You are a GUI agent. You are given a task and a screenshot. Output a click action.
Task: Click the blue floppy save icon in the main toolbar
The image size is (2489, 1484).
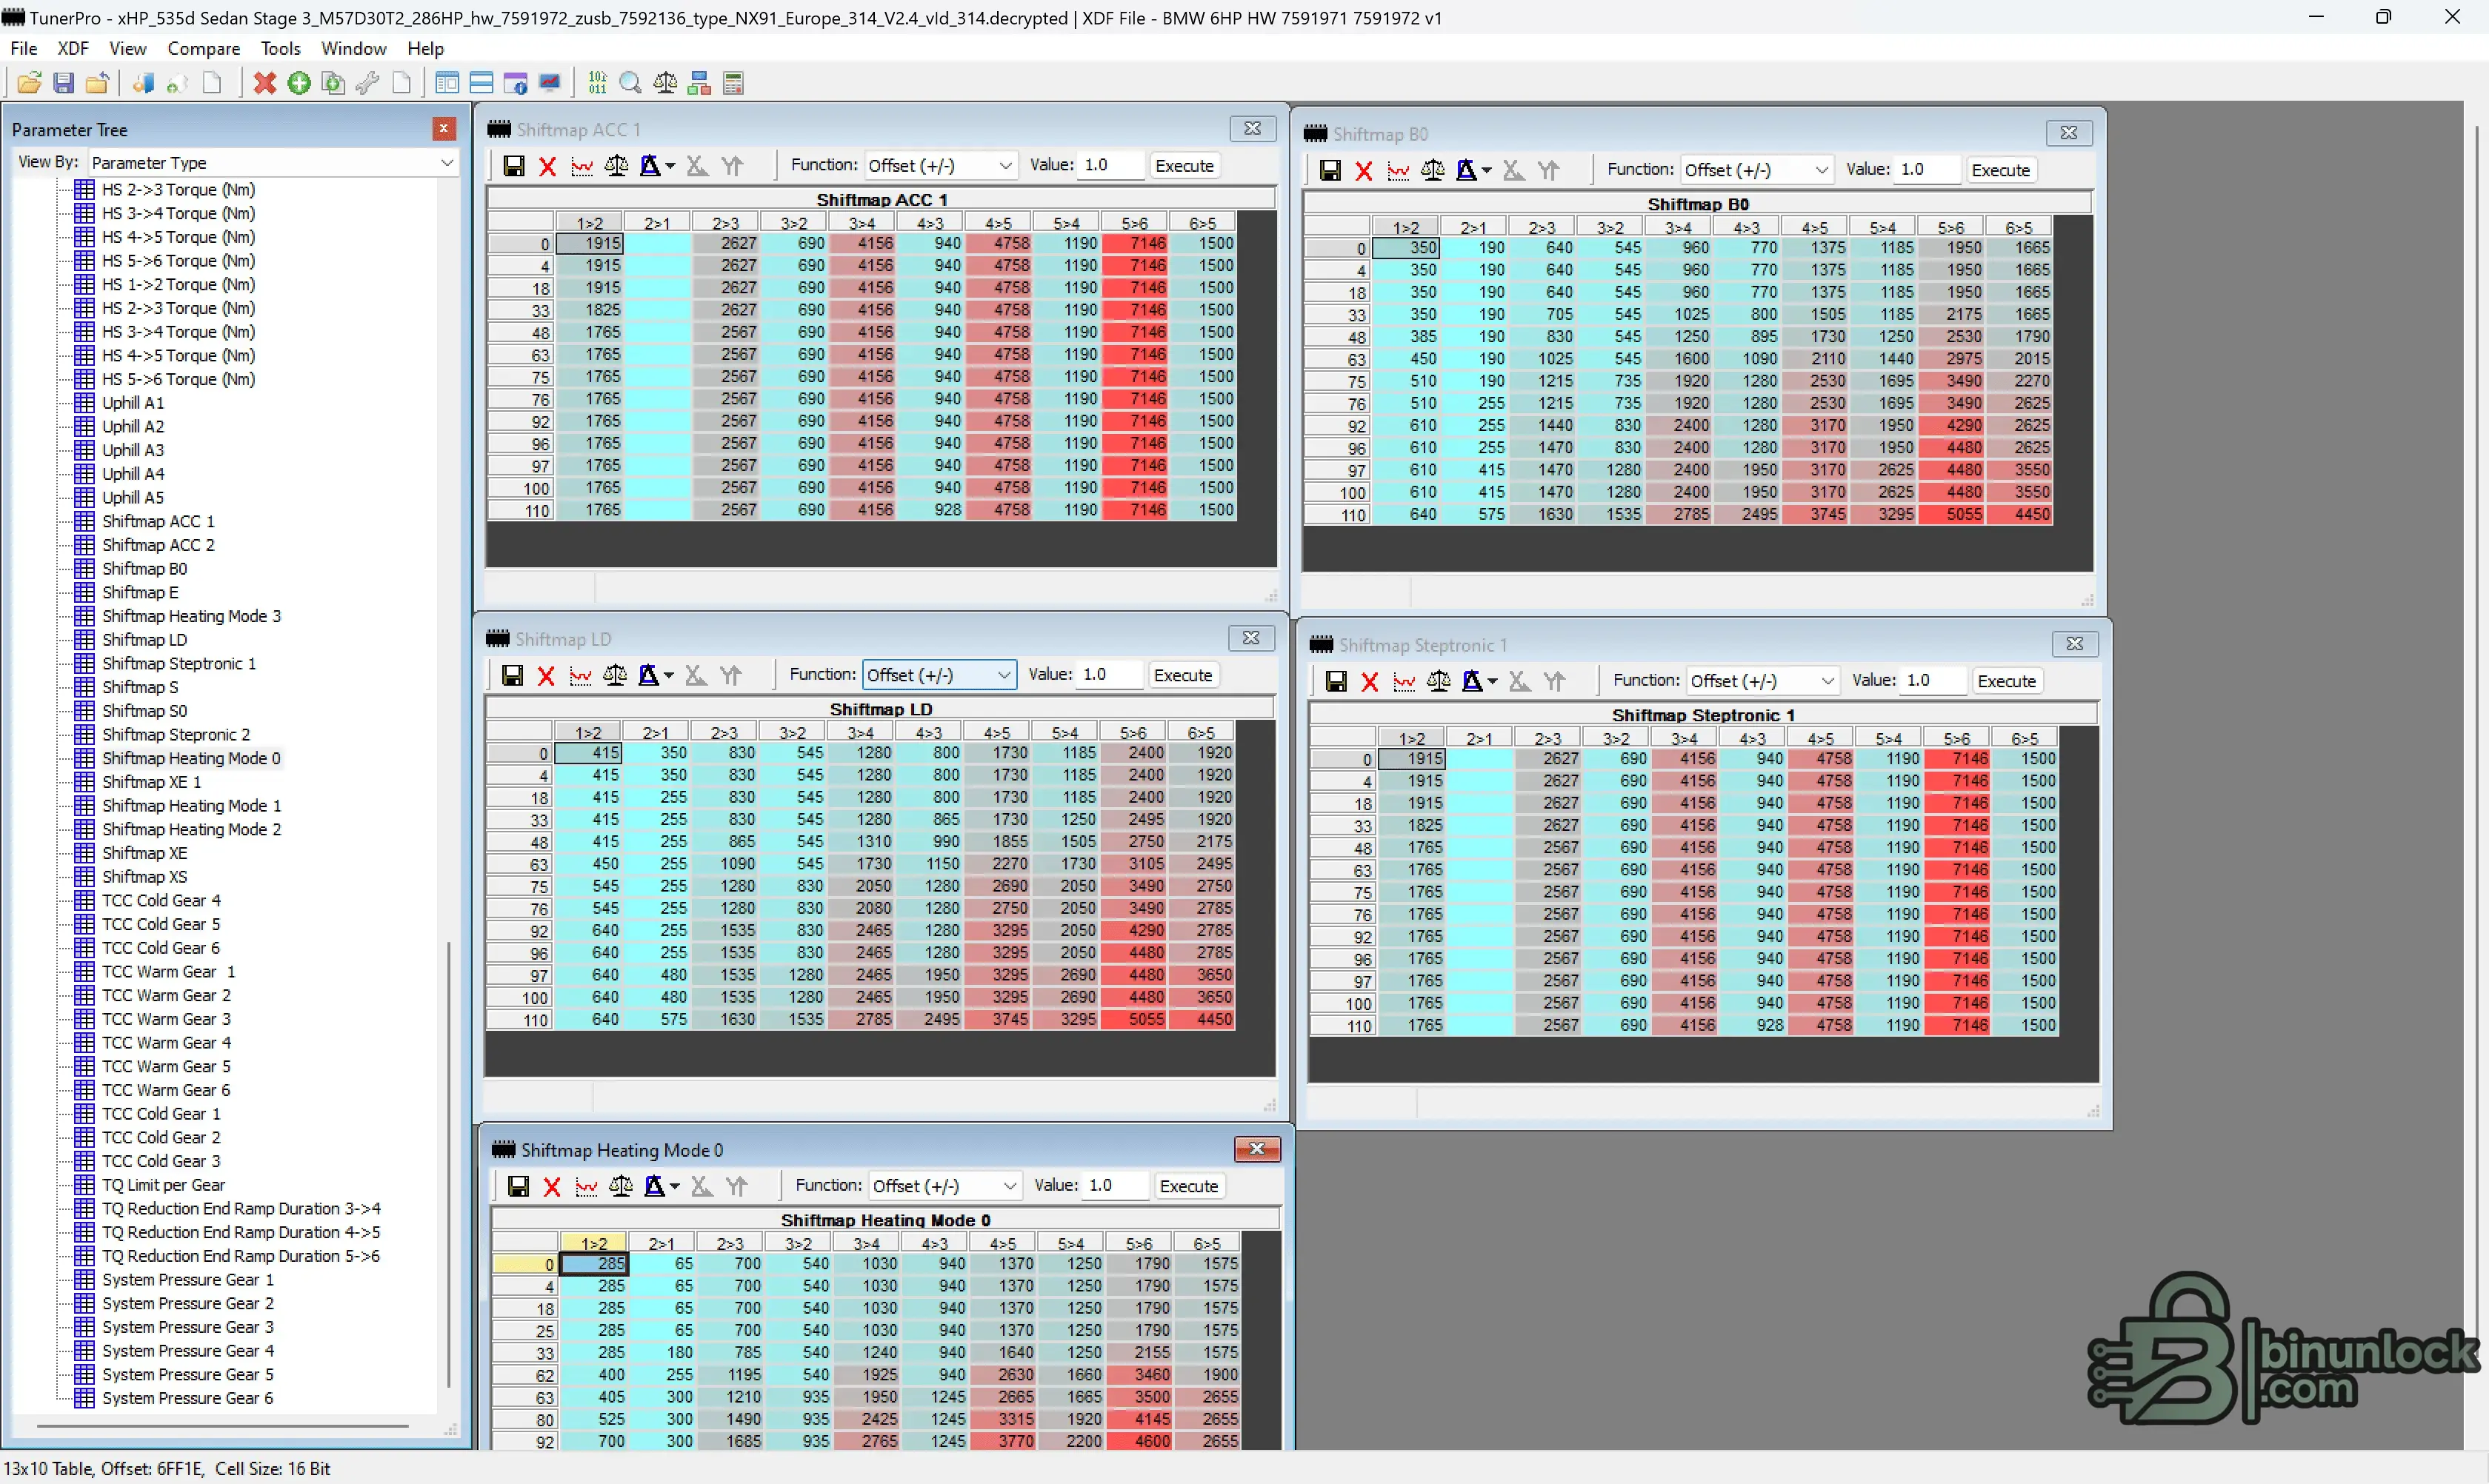(x=63, y=83)
